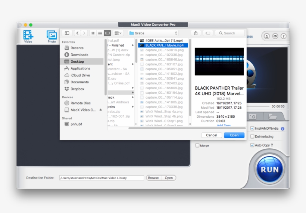Click WinX Wind...Step 4a.png in the file list

coord(163,112)
